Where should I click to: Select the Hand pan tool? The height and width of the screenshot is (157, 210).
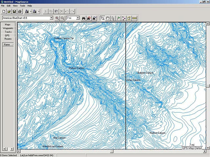click(x=108, y=18)
